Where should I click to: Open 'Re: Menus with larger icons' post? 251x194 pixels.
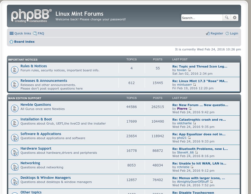coord(198,178)
